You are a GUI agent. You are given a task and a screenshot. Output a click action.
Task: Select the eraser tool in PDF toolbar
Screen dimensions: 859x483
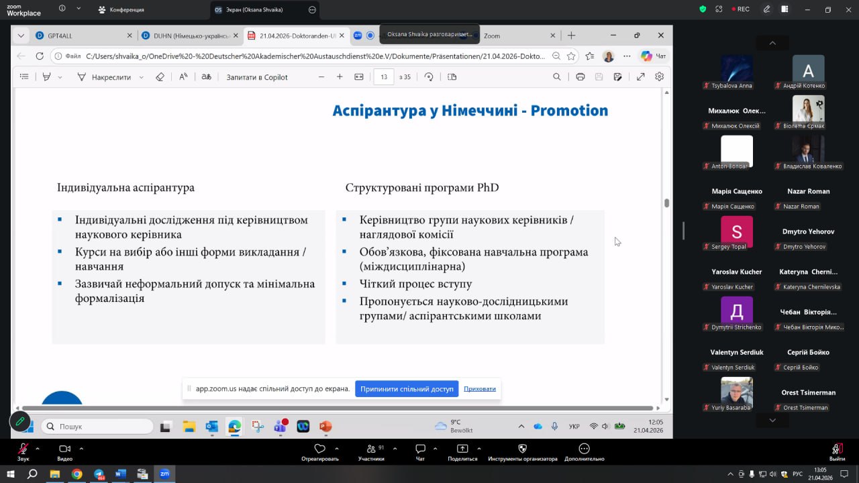160,77
